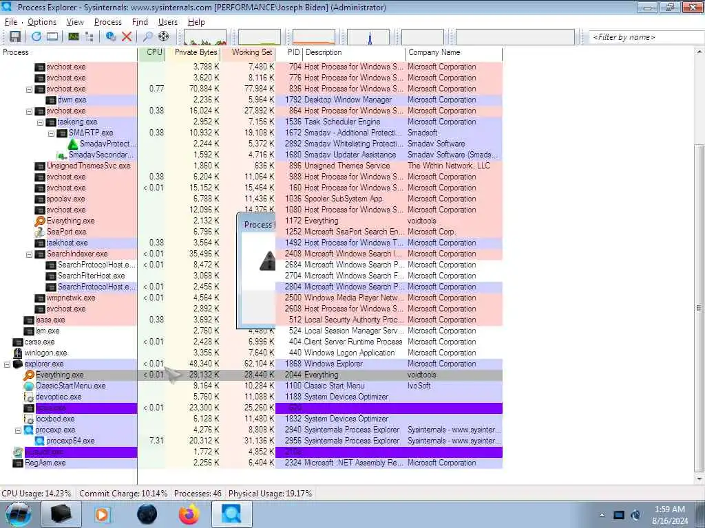705x528 pixels.
Task: Click the Everything.exe icon under explorer.exe
Action: click(x=29, y=375)
